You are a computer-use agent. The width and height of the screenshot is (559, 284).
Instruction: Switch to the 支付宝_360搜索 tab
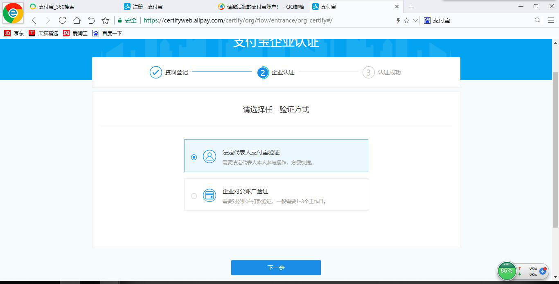pos(74,7)
